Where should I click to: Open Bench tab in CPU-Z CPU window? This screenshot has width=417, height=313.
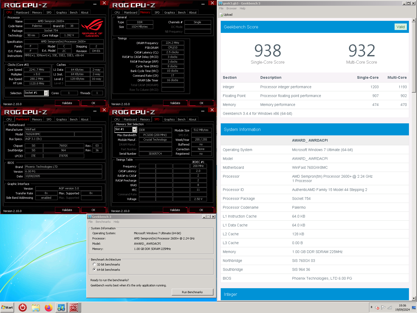coord(74,13)
